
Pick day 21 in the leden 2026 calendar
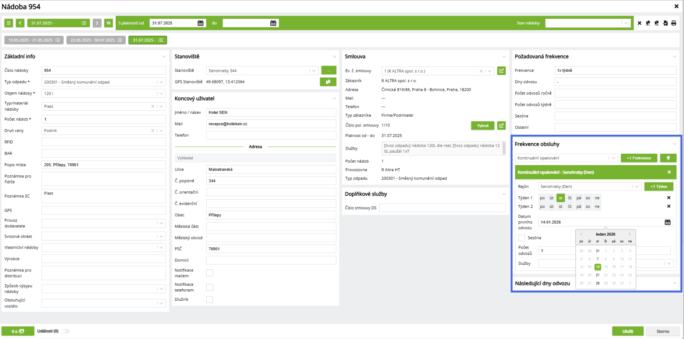click(x=597, y=275)
